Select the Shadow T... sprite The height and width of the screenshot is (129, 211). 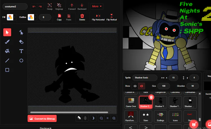click(175, 102)
